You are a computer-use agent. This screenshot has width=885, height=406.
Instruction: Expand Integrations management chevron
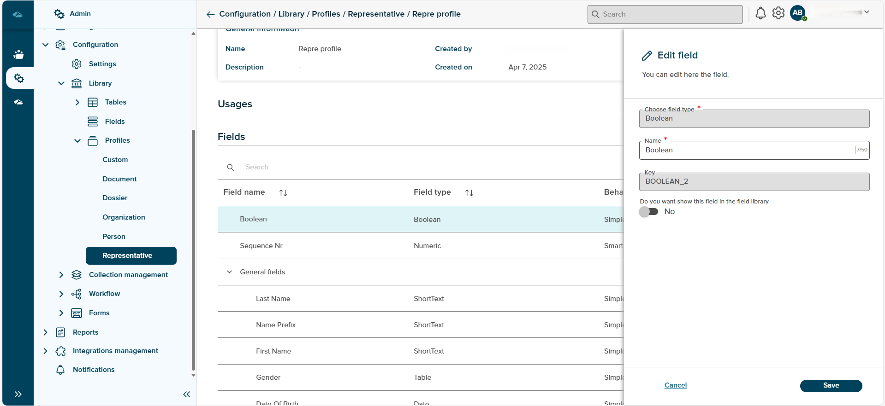click(x=45, y=351)
